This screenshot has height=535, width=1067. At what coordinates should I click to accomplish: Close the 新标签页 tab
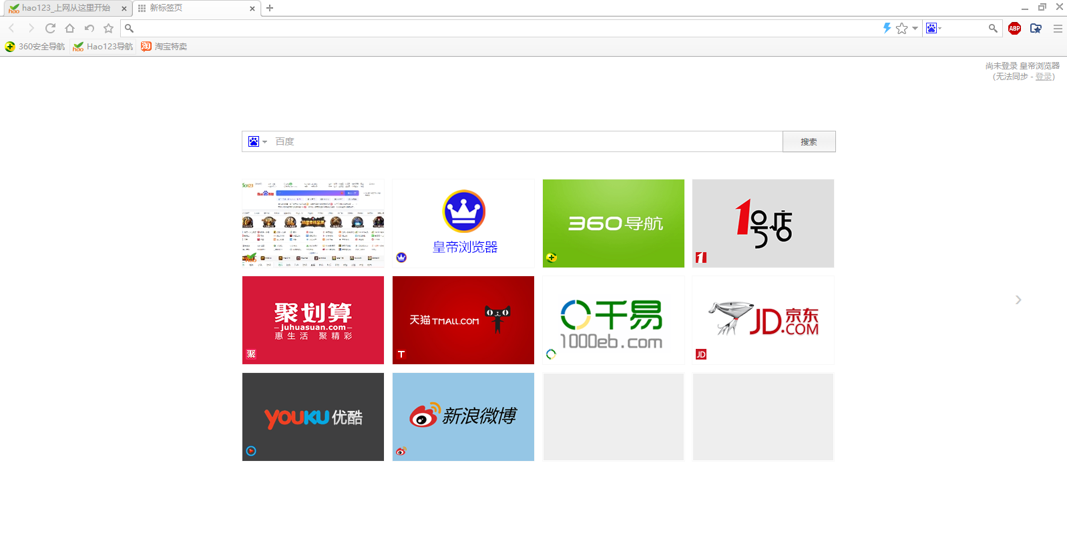click(x=252, y=9)
